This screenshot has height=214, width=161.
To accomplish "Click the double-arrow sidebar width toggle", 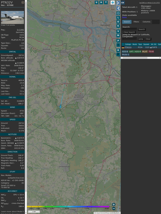I will pyautogui.click(x=123, y=3).
